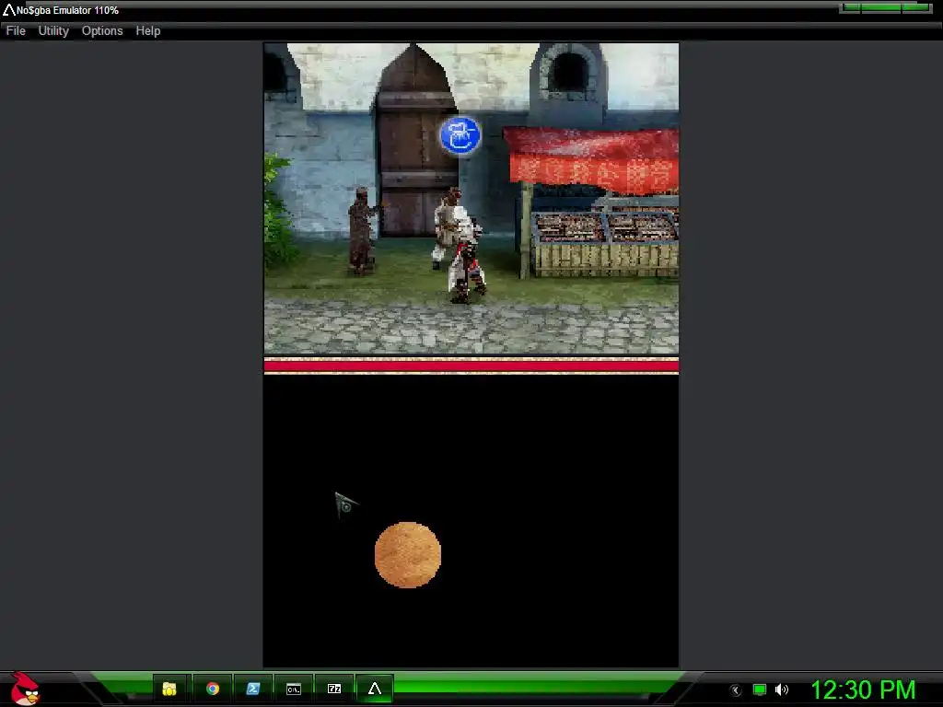Show hidden system tray icons
The image size is (943, 707).
(736, 690)
